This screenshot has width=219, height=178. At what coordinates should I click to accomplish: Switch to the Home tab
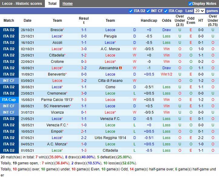point(67,4)
